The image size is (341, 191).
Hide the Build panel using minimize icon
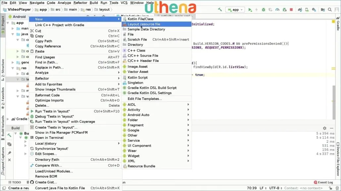point(331,128)
